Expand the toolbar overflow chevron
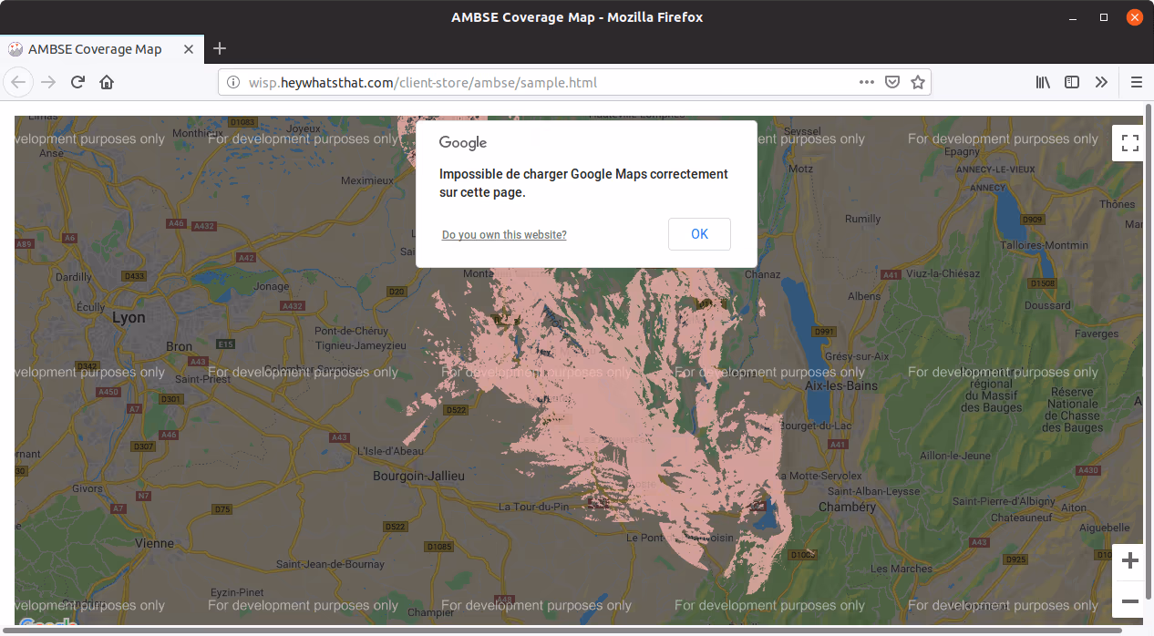This screenshot has width=1154, height=636. (x=1101, y=82)
